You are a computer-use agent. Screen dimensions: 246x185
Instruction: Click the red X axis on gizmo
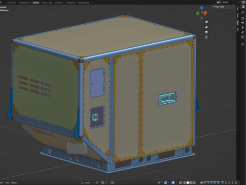coord(205,14)
